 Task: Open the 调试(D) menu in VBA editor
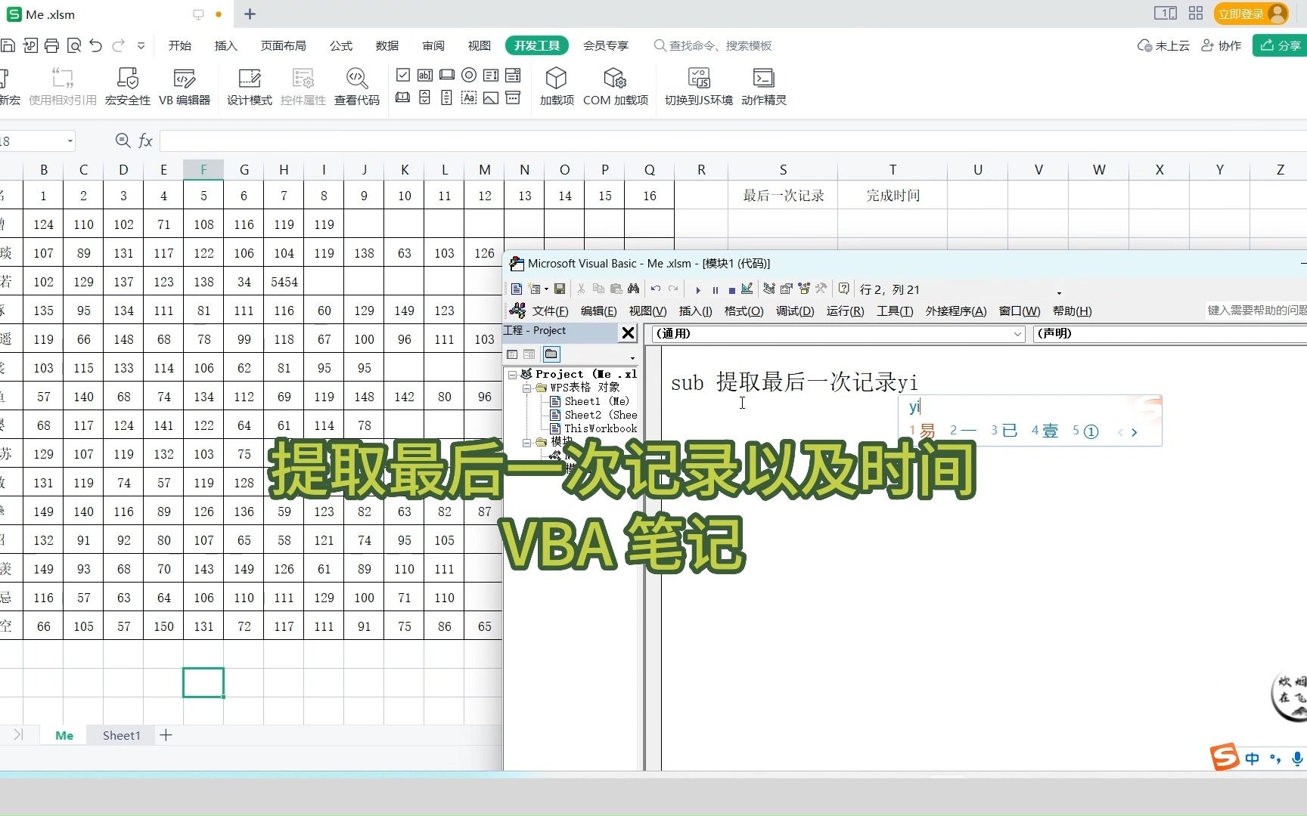tap(795, 311)
